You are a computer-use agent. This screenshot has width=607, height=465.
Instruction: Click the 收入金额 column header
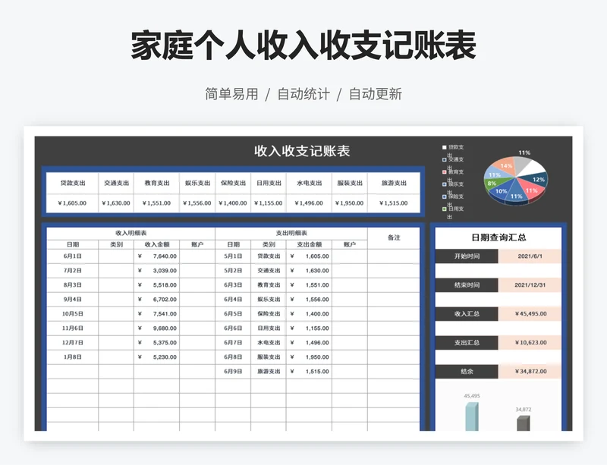click(x=157, y=244)
